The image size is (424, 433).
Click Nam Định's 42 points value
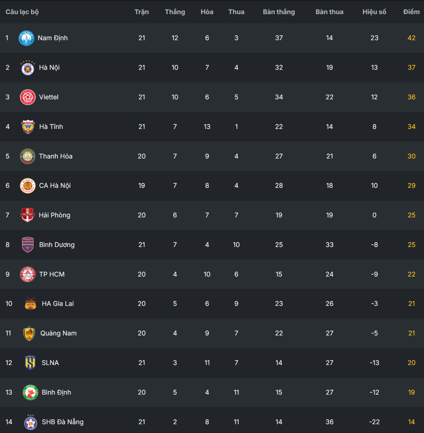[411, 38]
